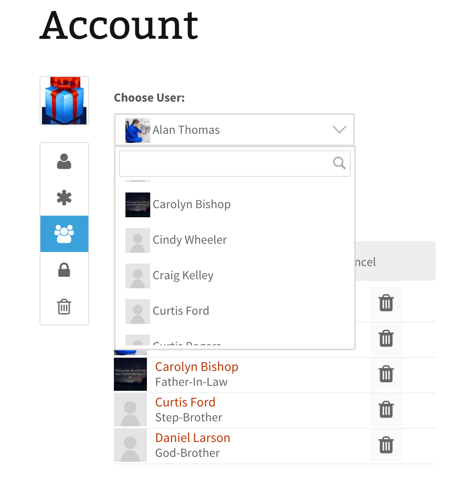Image resolution: width=463 pixels, height=499 pixels.
Task: Click the trash icon in sidebar
Action: click(x=64, y=307)
